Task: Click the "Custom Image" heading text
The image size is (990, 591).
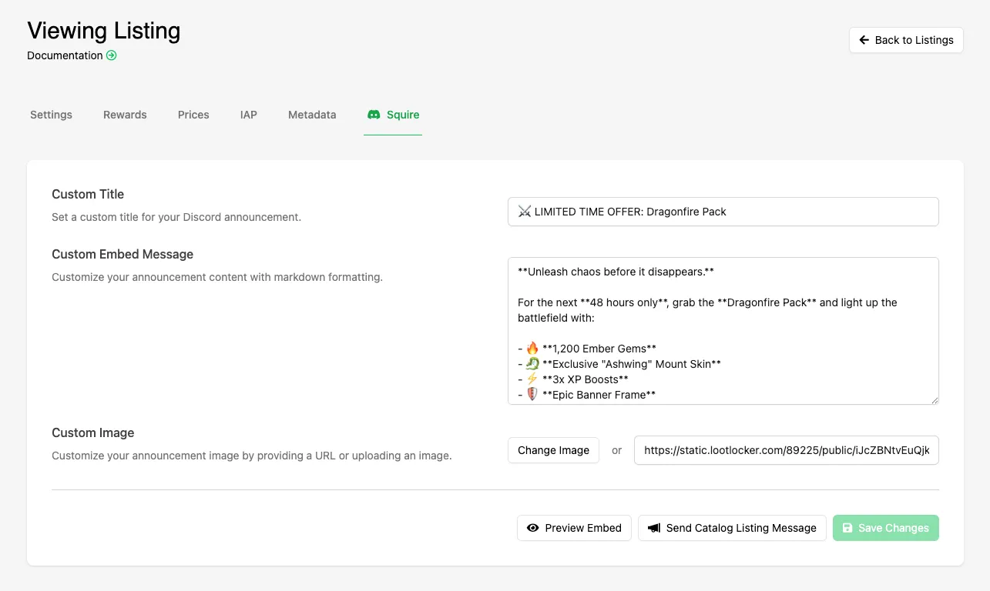Action: tap(93, 432)
